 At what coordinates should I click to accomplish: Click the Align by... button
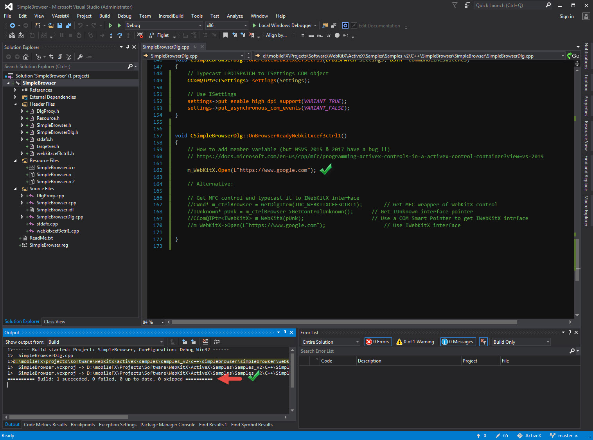[276, 35]
